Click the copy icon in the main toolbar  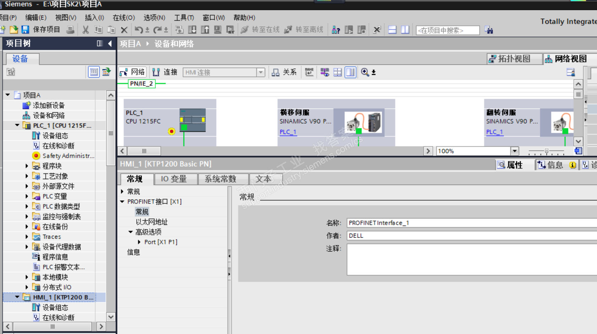click(98, 30)
